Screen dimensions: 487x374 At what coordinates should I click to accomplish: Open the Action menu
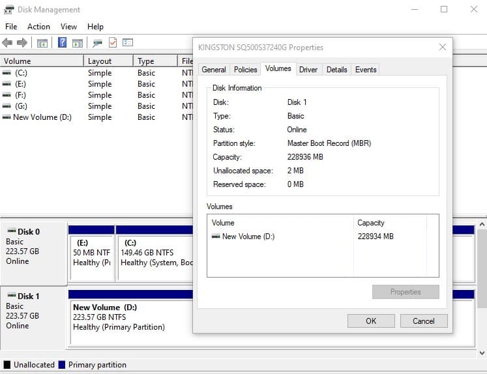click(38, 27)
